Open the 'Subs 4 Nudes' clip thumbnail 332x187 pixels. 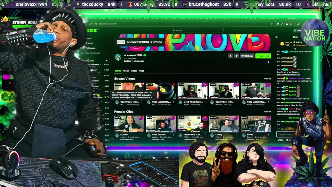pyautogui.click(x=161, y=124)
